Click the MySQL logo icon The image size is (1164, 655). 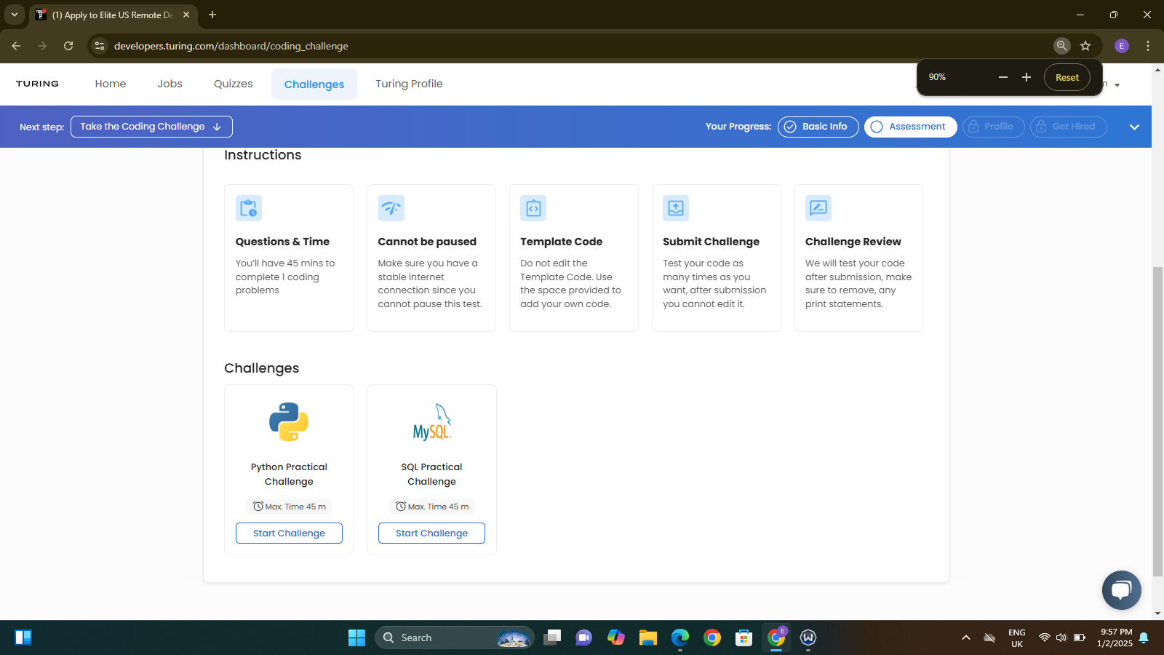[x=432, y=423]
